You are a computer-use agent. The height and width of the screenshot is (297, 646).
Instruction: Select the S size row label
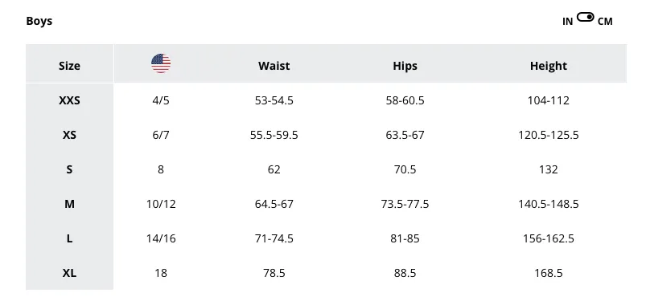pyautogui.click(x=69, y=169)
